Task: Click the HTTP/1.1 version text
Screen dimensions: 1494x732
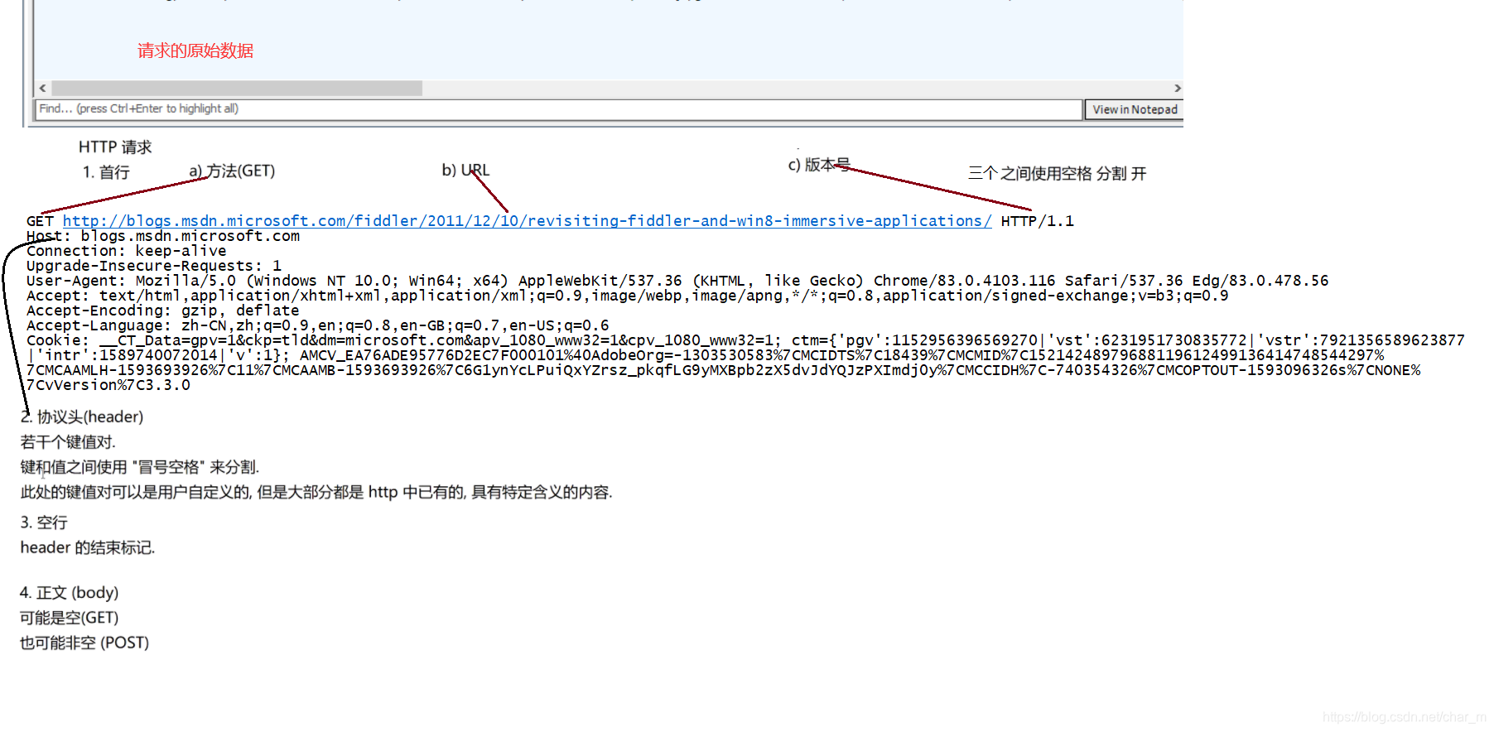Action: coord(1037,221)
